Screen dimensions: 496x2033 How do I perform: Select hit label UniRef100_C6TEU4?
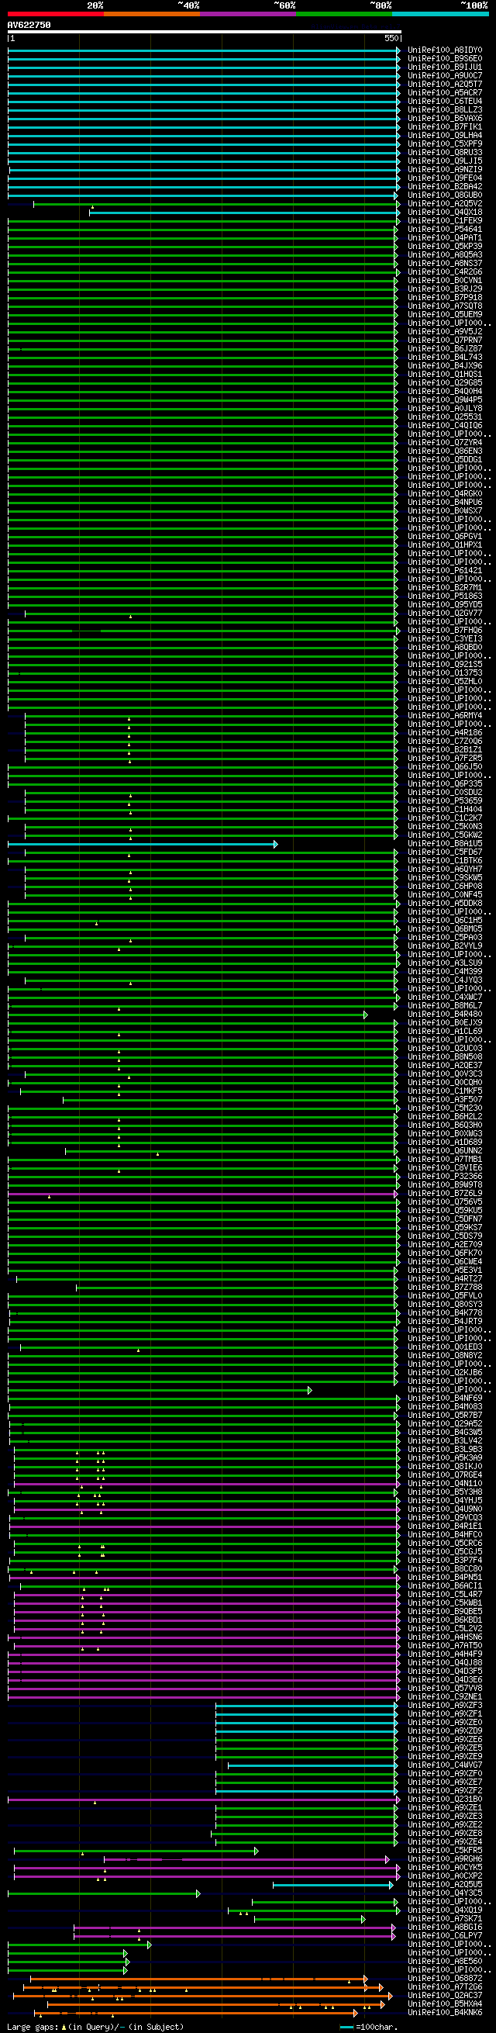[x=445, y=102]
